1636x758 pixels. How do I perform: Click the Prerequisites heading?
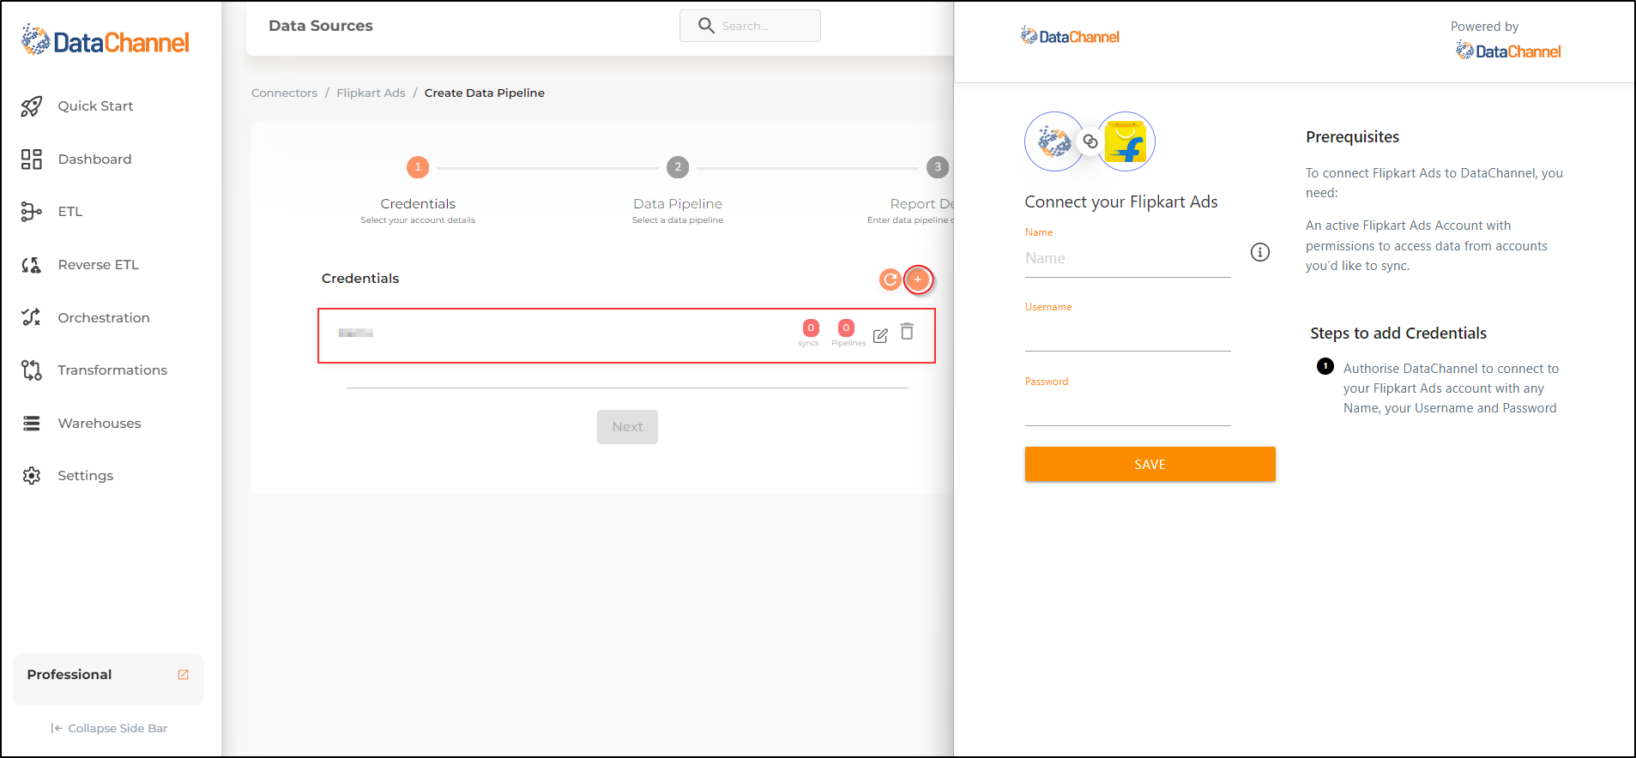[1352, 137]
